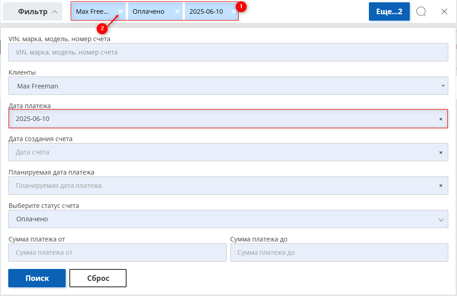Focus the VIN, марка, модель input
457x296 pixels.
pyautogui.click(x=228, y=52)
